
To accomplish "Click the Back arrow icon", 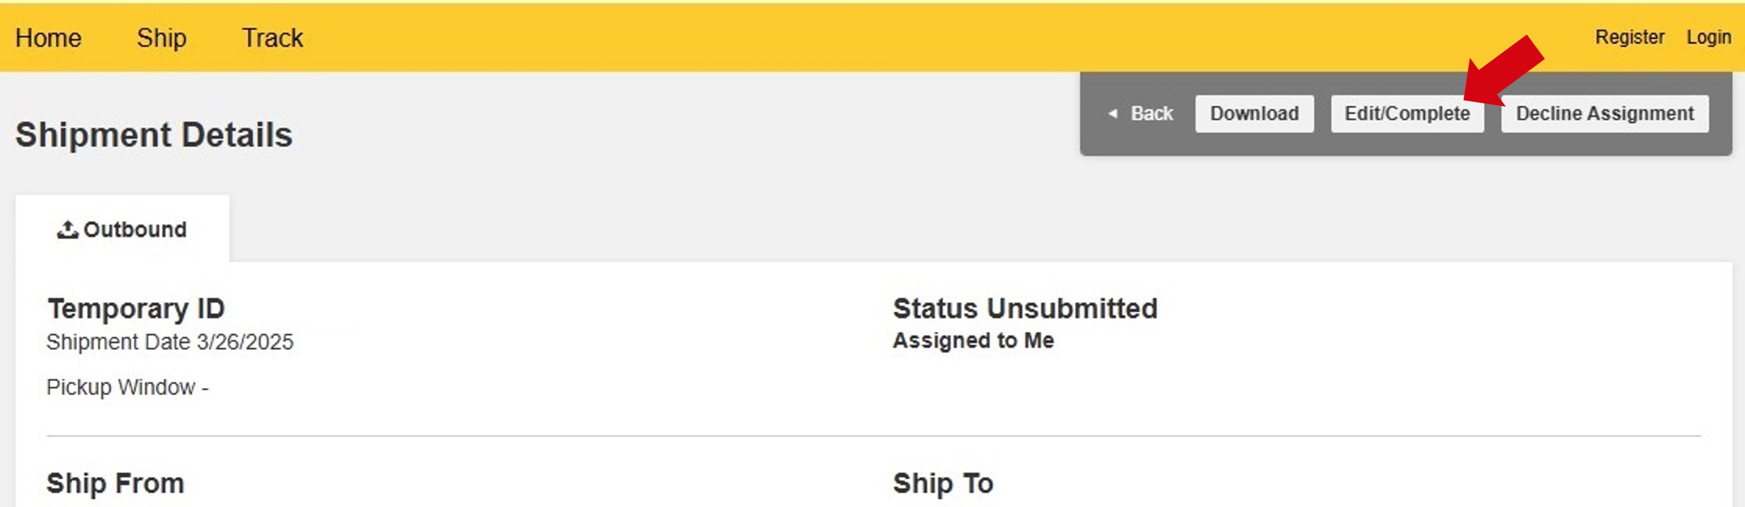I will [x=1112, y=114].
